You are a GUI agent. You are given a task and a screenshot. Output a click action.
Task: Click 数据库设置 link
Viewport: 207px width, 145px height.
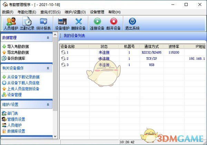(x=16, y=131)
